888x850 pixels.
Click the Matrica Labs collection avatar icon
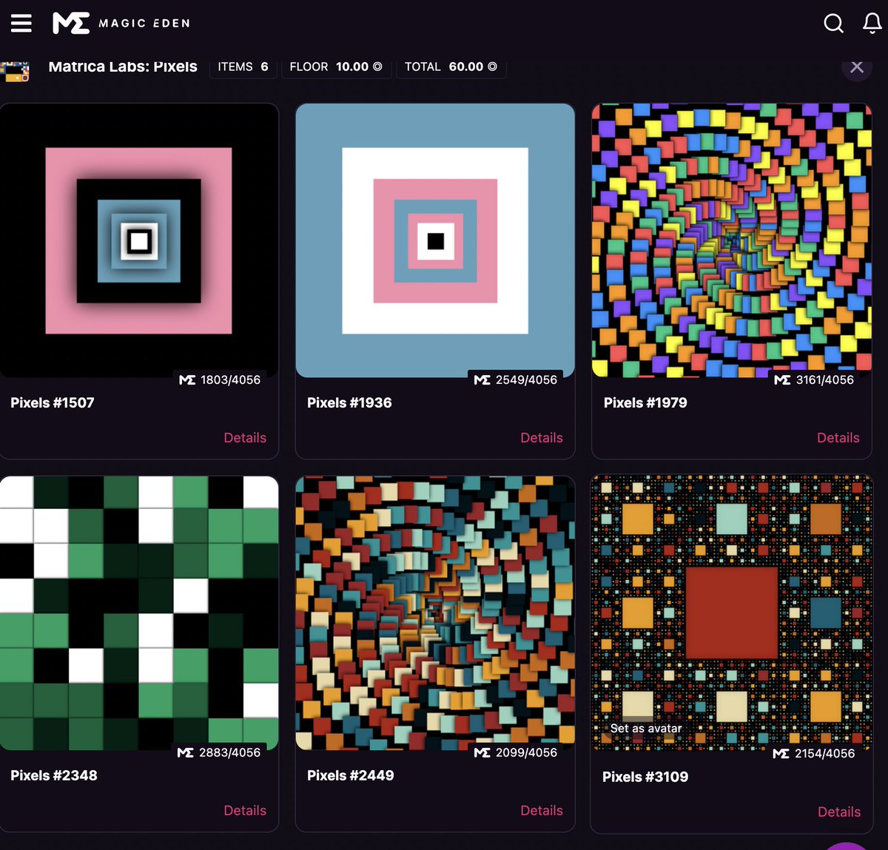(15, 71)
